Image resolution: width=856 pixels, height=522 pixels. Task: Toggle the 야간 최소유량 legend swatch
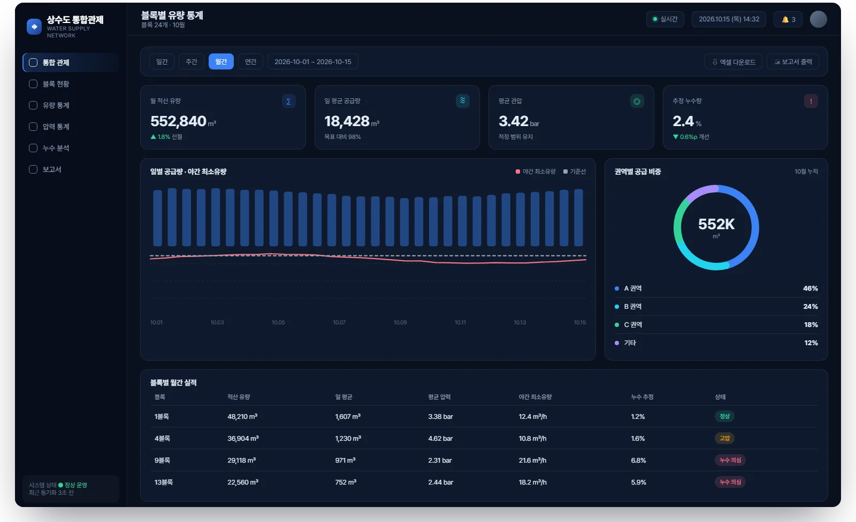518,172
